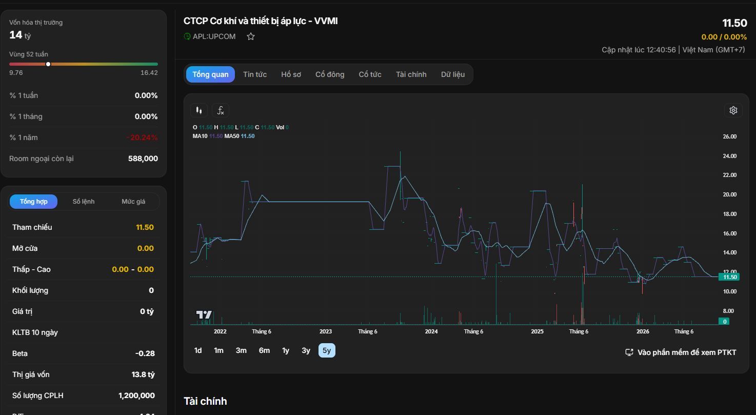Screen dimensions: 756x415
Task: Set chart range to 6m
Action: (x=264, y=350)
